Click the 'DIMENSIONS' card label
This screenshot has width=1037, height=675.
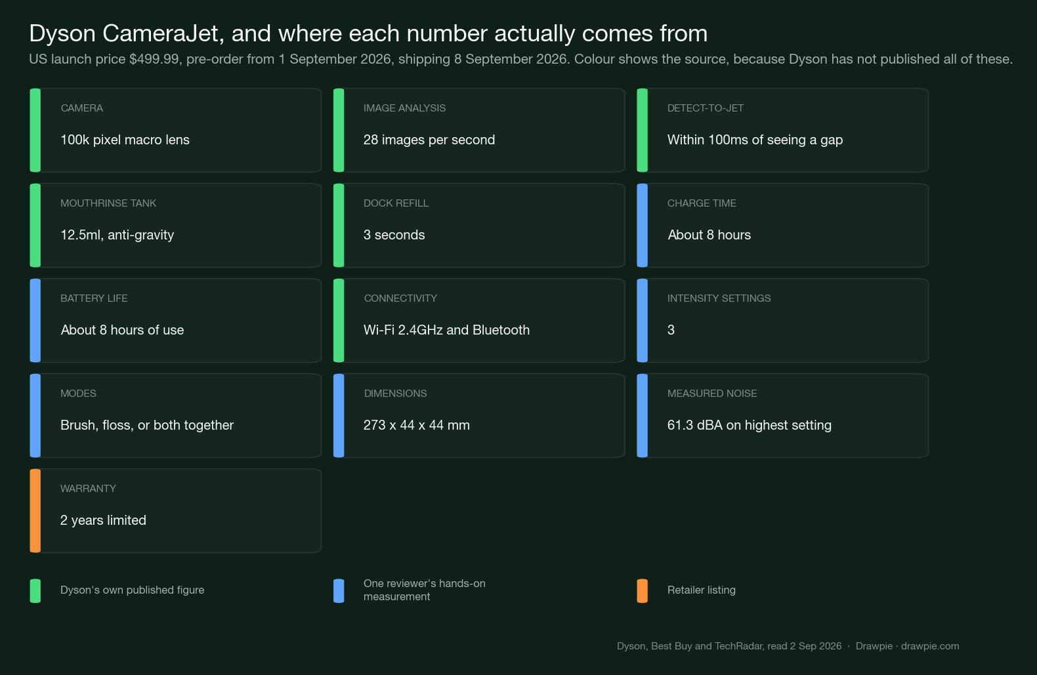click(395, 394)
